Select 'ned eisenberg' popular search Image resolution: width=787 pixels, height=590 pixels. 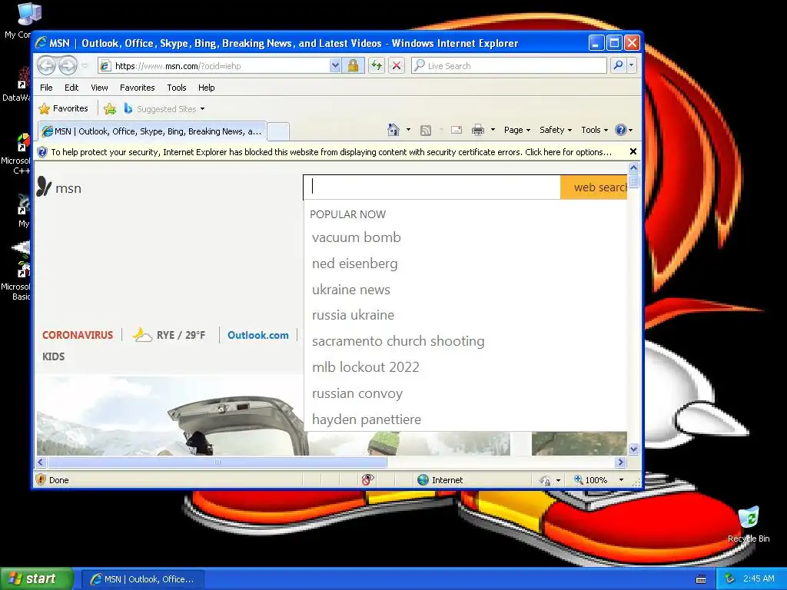[354, 264]
